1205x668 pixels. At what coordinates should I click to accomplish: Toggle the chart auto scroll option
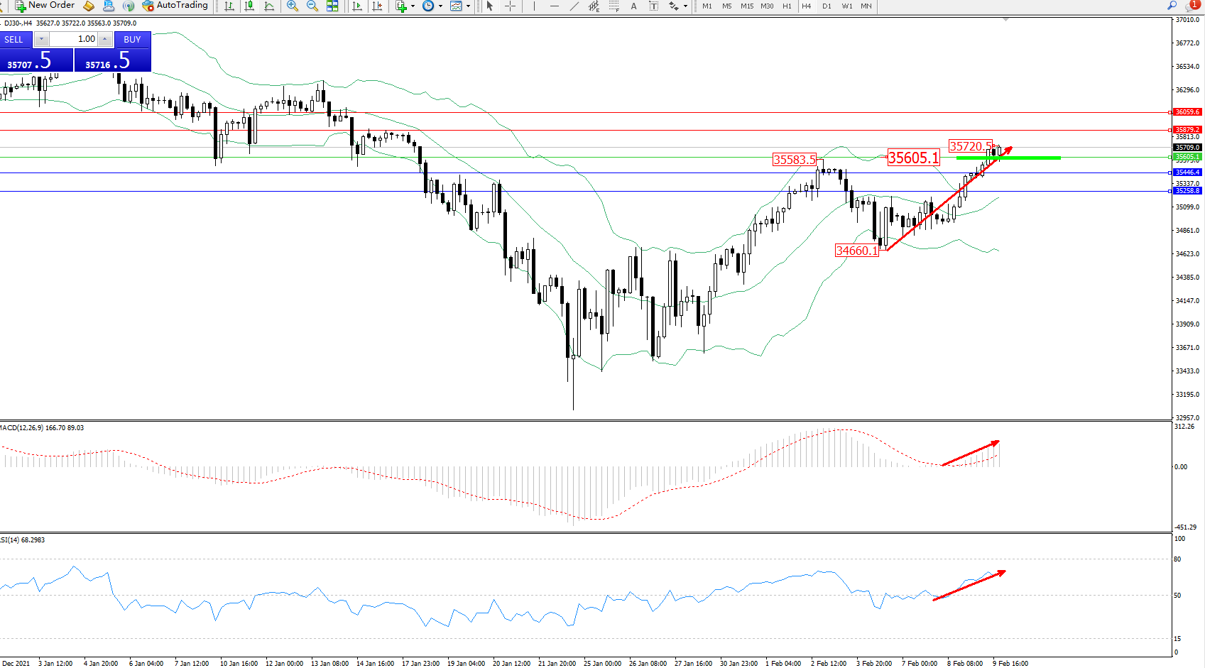(x=357, y=6)
